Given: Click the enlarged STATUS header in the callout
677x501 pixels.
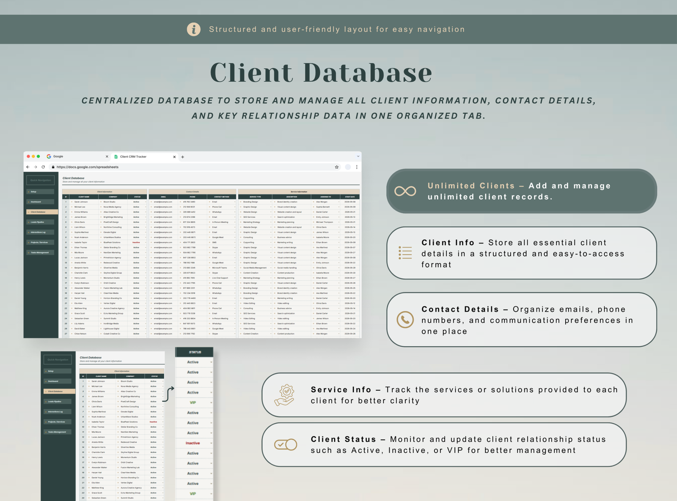Looking at the screenshot, I should point(195,352).
